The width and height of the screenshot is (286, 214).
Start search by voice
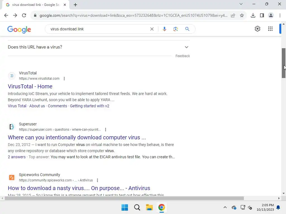click(x=164, y=29)
